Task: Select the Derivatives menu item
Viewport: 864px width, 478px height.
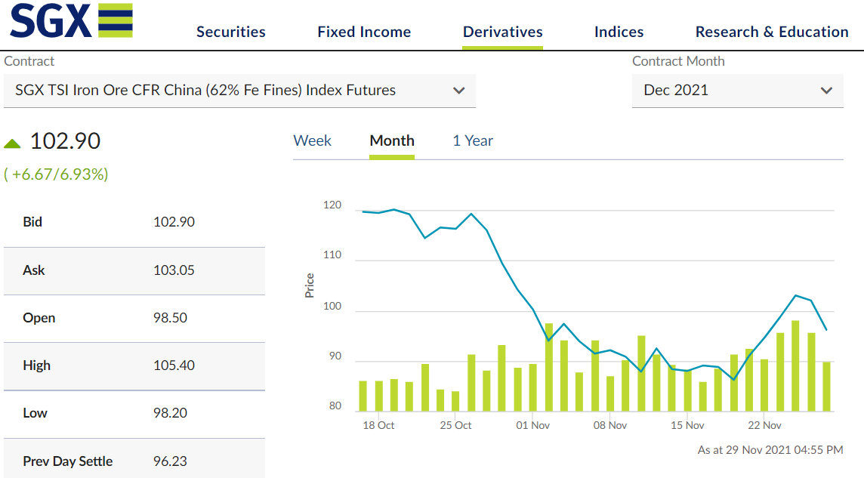Action: [502, 32]
